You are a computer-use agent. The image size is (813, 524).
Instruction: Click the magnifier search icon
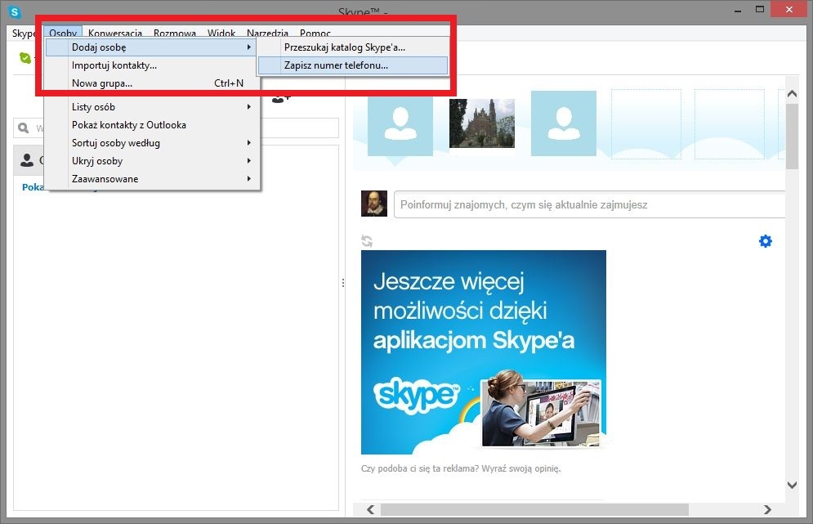(24, 128)
